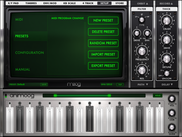This screenshot has height=137, width=182.
Task: Play the C2 key
Action: 80,120
